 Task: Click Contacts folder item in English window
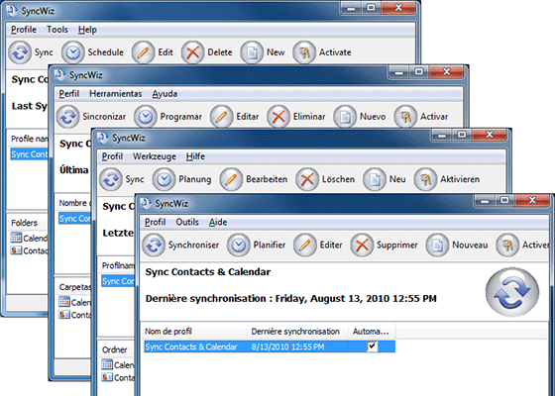coord(29,250)
